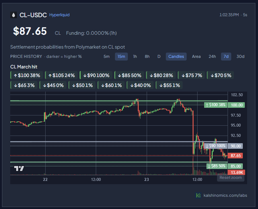Toggle the ↓$45 0% level chip
This screenshot has width=258, height=209.
(x=53, y=85)
